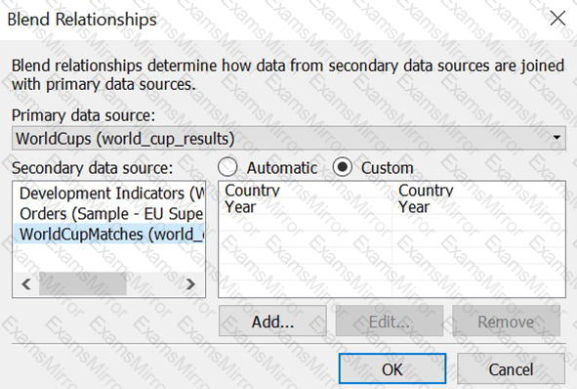Select WorldCupMatches secondary data source

109,234
